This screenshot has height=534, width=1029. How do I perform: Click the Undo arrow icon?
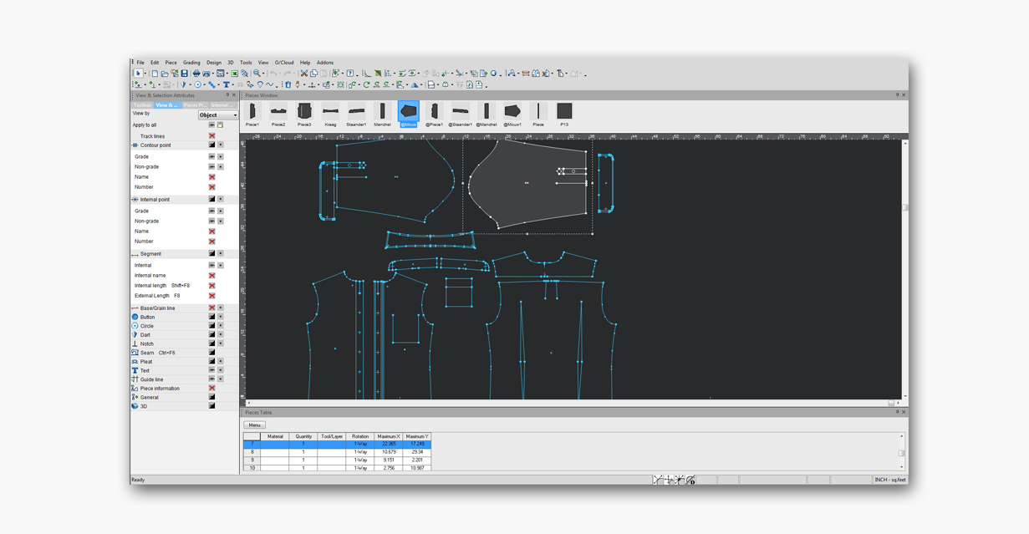[x=273, y=74]
